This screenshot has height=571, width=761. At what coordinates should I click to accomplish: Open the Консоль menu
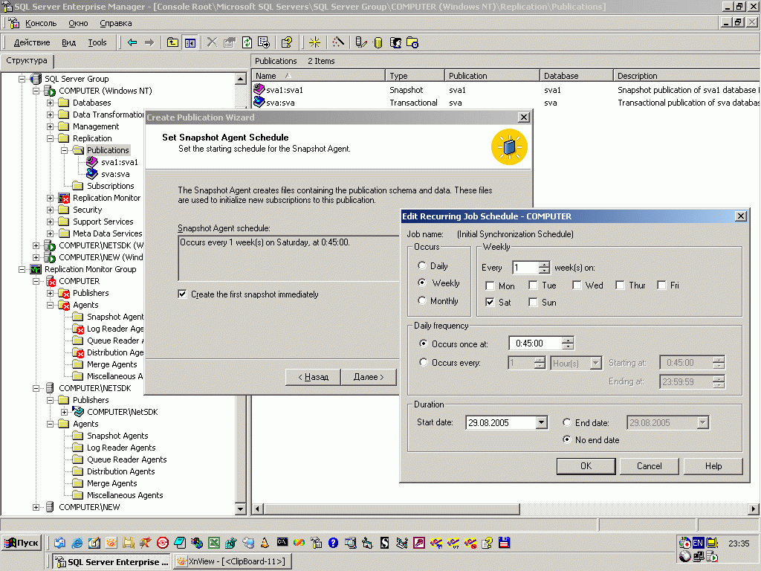(41, 23)
